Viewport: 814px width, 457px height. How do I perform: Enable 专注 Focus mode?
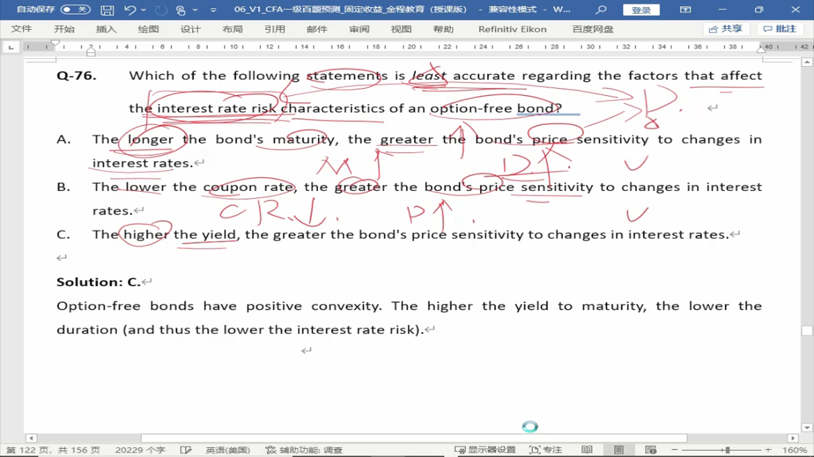tap(545, 450)
